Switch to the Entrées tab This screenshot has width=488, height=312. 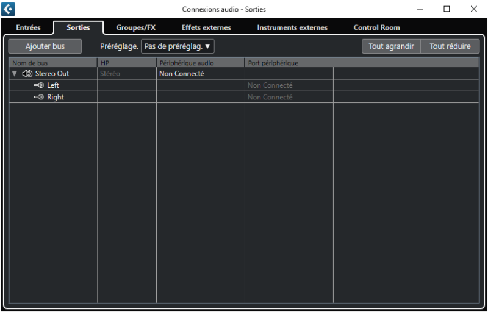coord(28,27)
